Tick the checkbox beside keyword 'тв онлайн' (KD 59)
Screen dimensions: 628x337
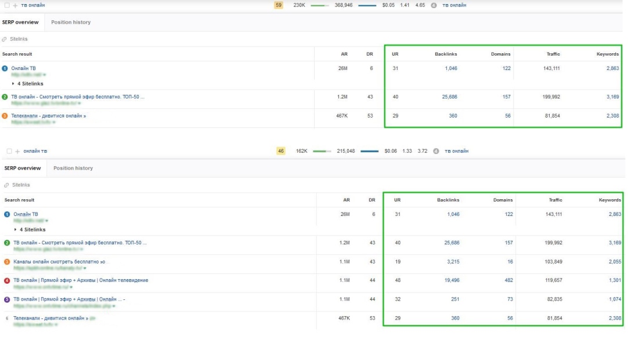[x=7, y=5]
